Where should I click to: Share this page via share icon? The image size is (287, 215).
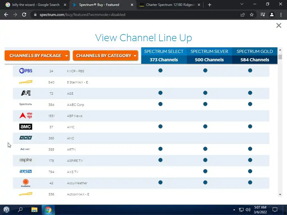pyautogui.click(x=243, y=15)
